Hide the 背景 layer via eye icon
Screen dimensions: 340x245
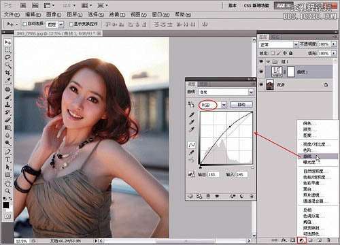tap(261, 84)
